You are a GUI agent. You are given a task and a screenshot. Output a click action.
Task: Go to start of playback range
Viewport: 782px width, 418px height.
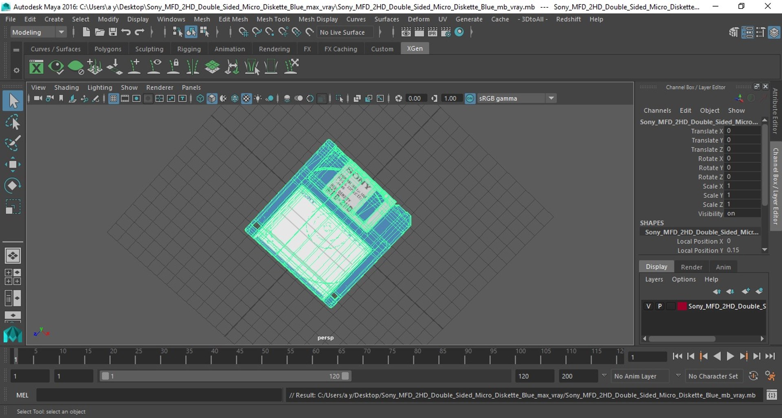(x=677, y=356)
